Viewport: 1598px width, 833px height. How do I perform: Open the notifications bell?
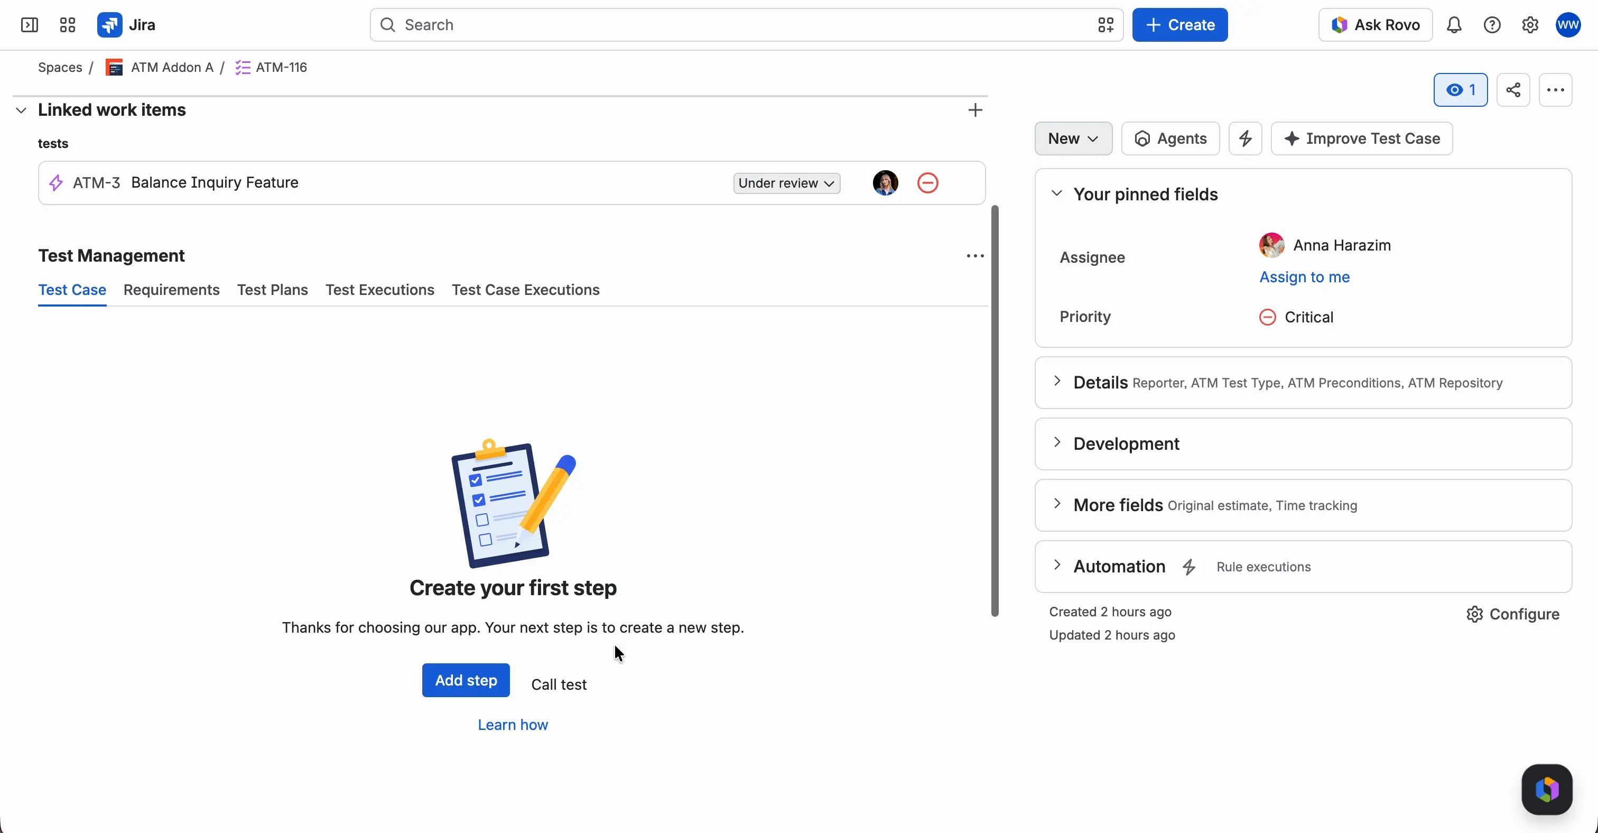(1454, 25)
